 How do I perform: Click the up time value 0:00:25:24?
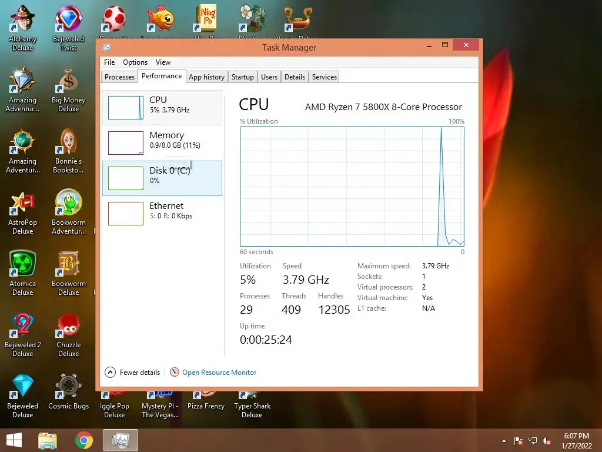tap(266, 340)
